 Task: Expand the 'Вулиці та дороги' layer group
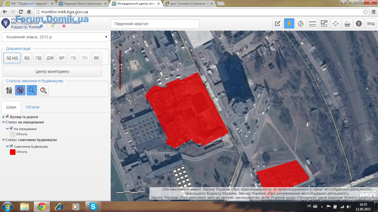click(x=3, y=117)
